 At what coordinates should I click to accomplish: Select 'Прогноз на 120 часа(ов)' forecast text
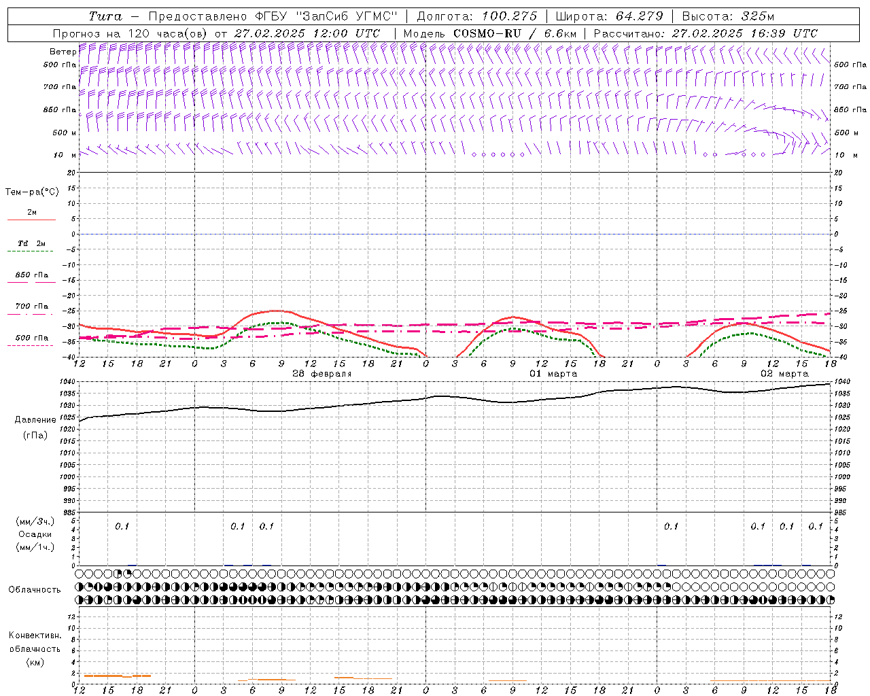pyautogui.click(x=130, y=33)
